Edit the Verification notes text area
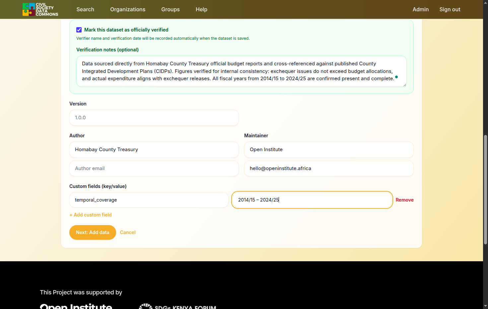Screen dimensions: 488x309 pos(242,71)
